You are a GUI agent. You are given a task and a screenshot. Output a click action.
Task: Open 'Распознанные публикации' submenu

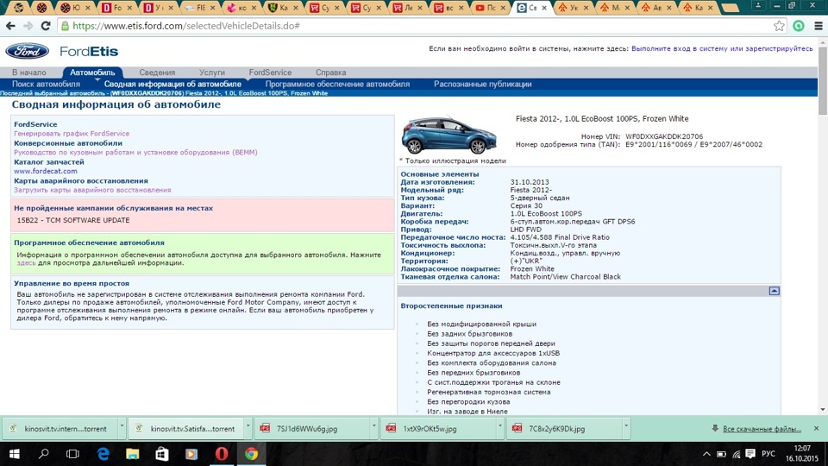(483, 84)
